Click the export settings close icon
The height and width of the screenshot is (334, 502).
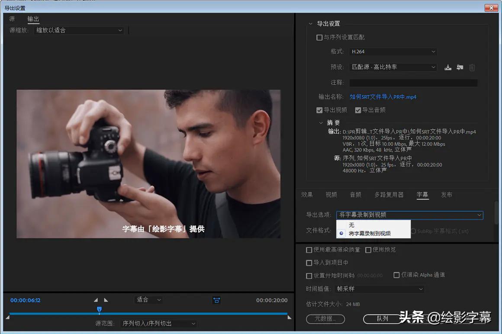point(491,7)
